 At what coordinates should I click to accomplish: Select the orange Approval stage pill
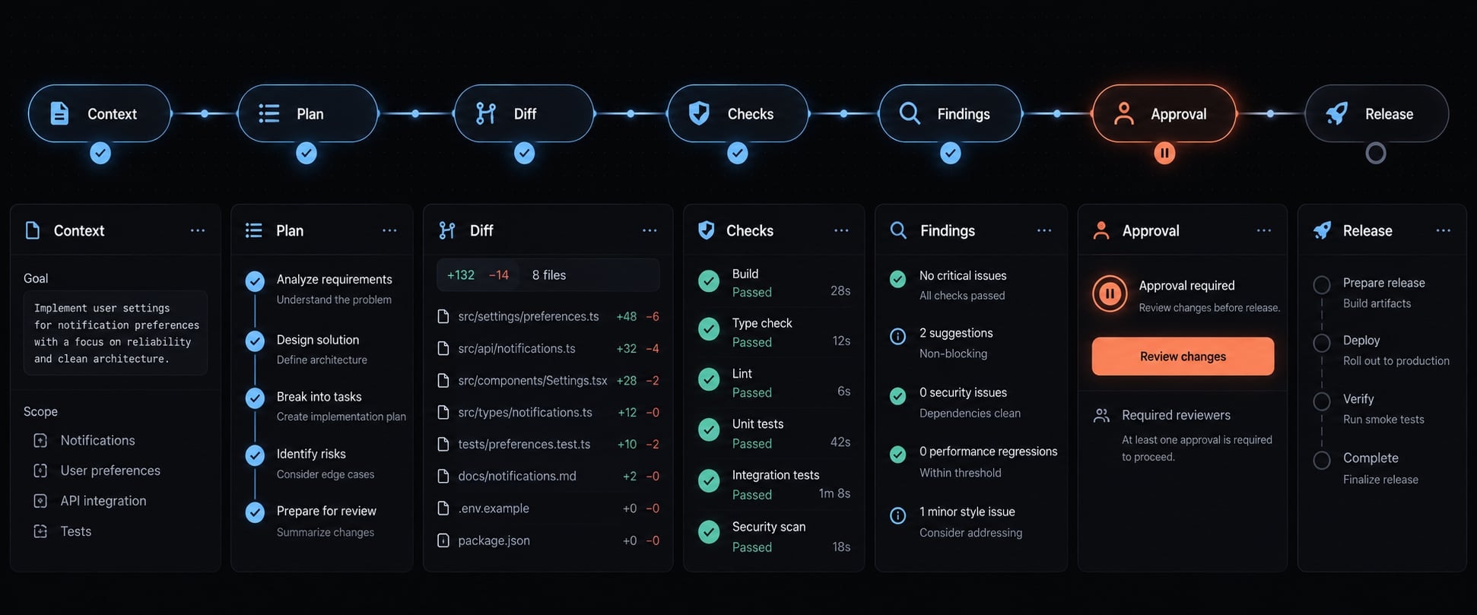[1164, 113]
